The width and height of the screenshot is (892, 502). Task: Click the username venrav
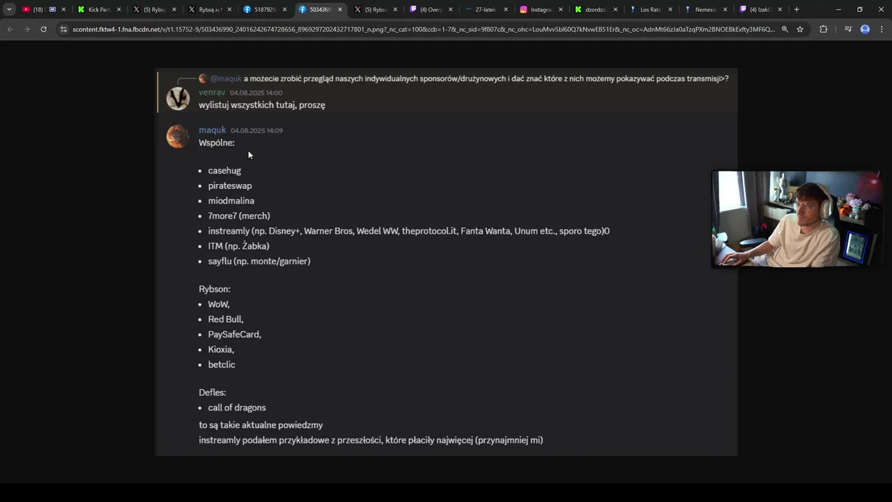[212, 92]
